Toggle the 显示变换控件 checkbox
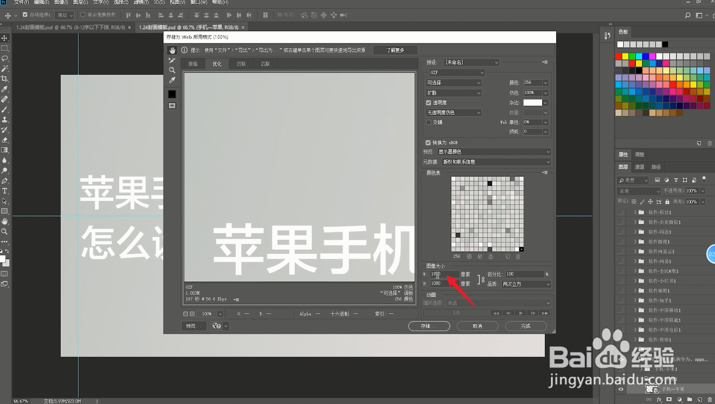715x404 pixels. click(83, 15)
